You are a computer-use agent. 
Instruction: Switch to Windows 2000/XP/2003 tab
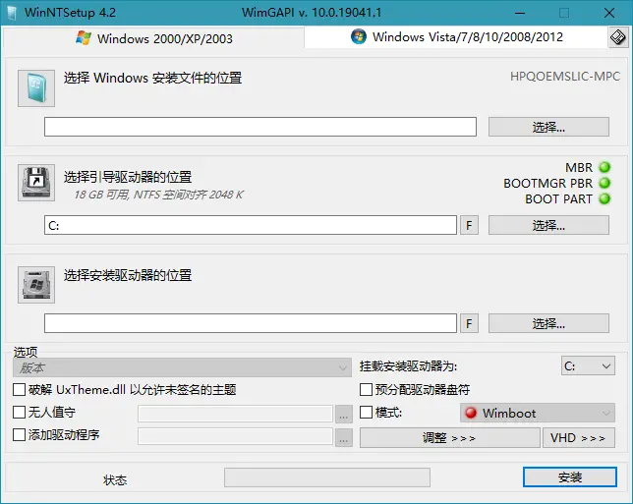click(153, 38)
